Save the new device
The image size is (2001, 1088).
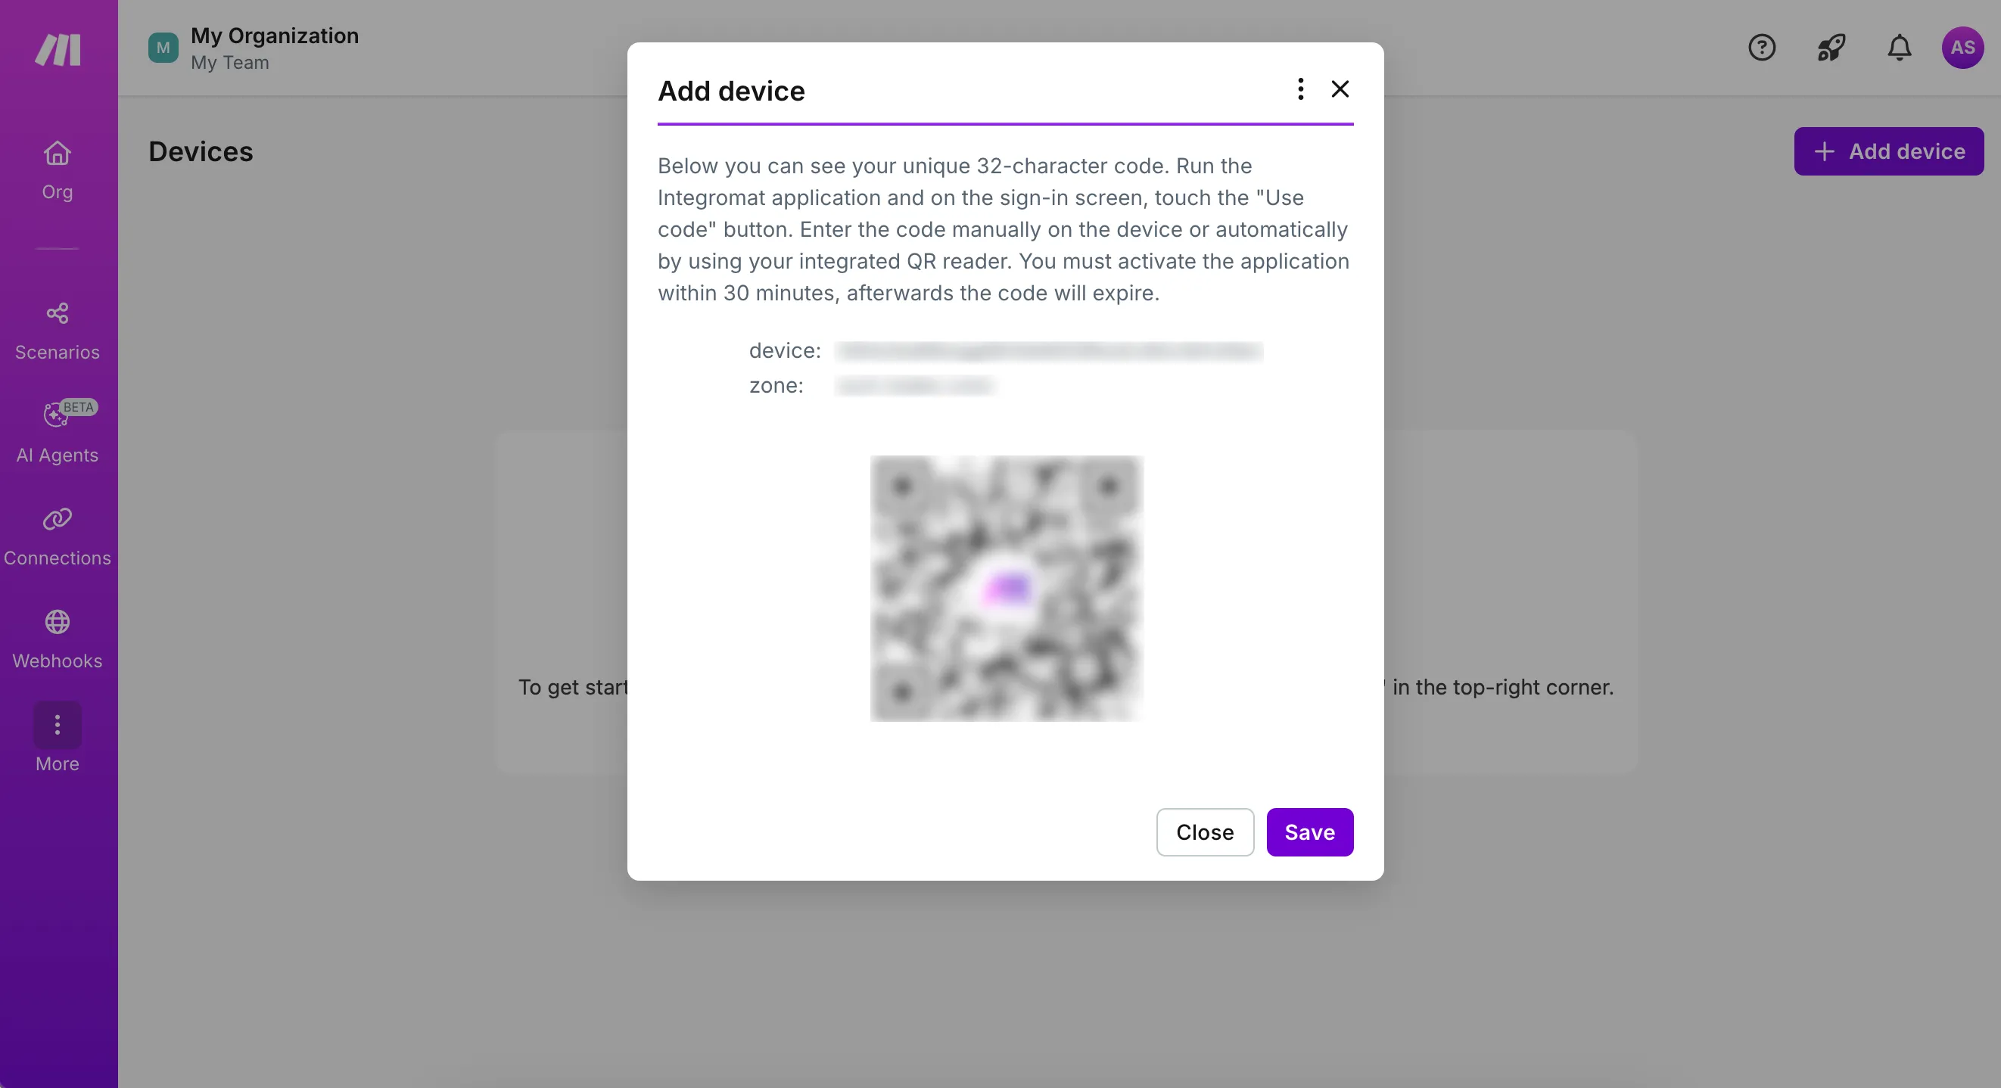click(x=1310, y=832)
